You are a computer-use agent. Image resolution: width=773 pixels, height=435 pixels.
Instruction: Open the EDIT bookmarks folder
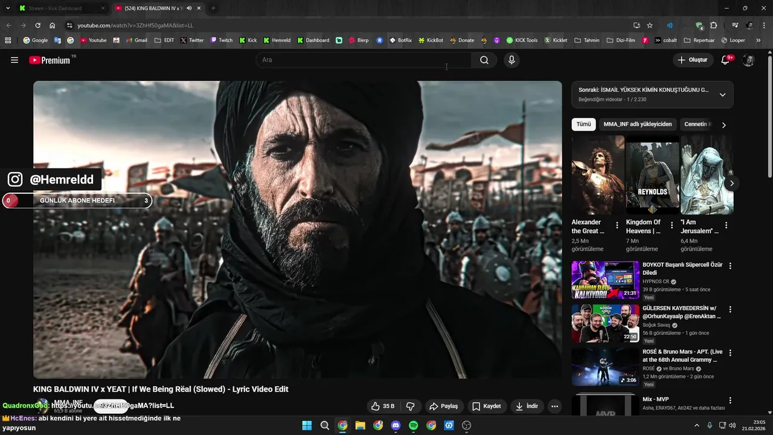pyautogui.click(x=164, y=40)
